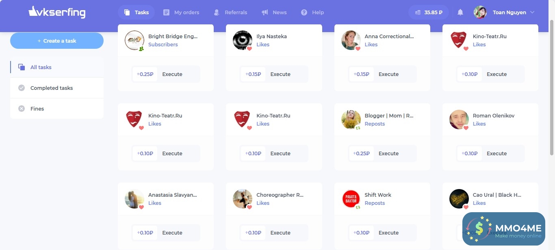Click the Toan Nguyen username

coord(509,13)
